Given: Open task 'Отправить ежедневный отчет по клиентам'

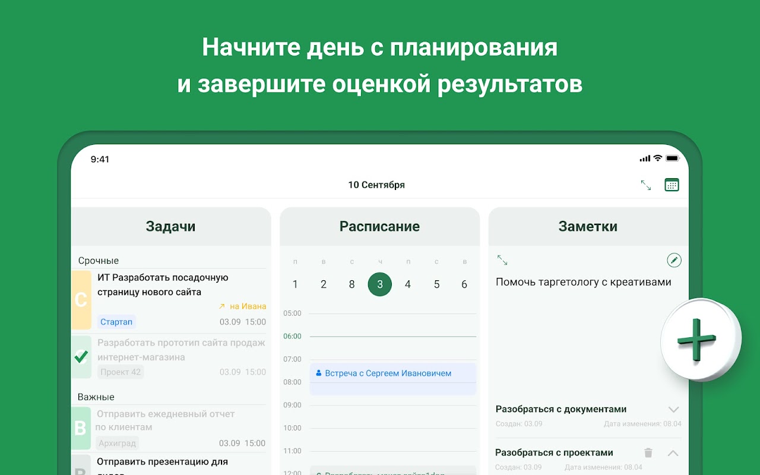Looking at the screenshot, I should point(166,420).
